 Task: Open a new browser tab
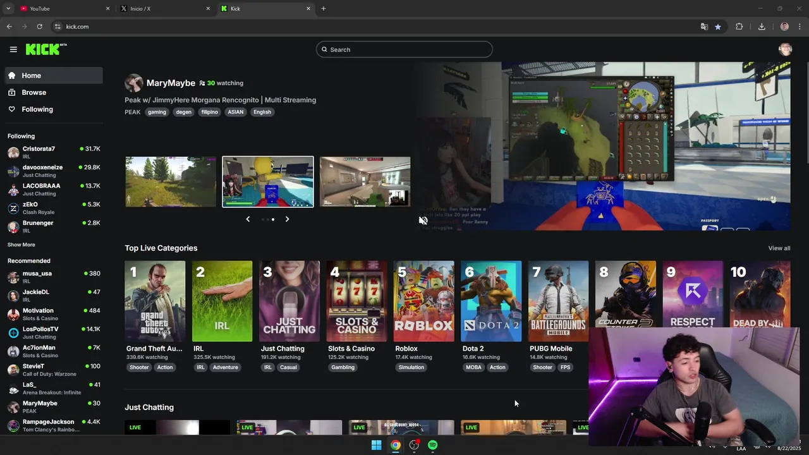(x=324, y=8)
